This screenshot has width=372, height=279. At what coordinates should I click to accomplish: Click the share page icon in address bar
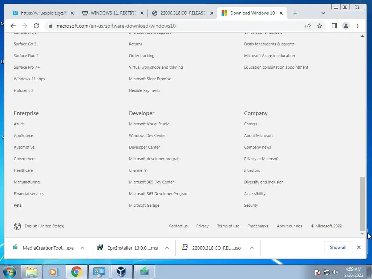(x=308, y=26)
